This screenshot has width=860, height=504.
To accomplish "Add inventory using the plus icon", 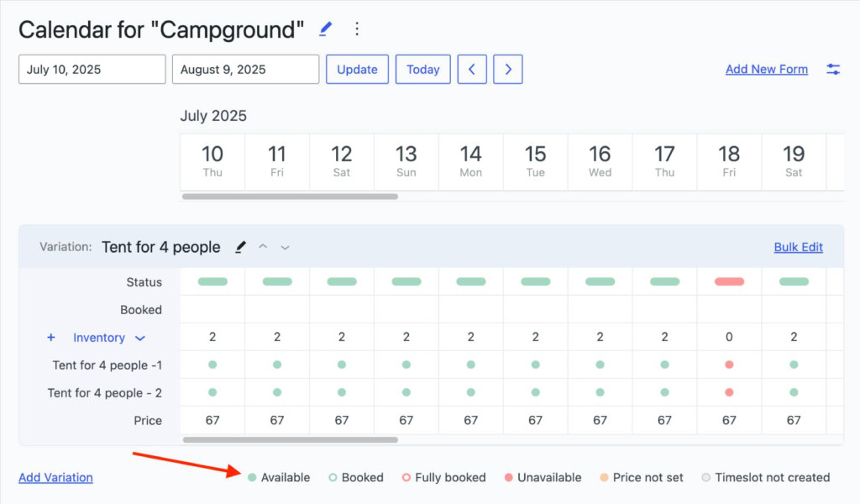I will click(50, 337).
